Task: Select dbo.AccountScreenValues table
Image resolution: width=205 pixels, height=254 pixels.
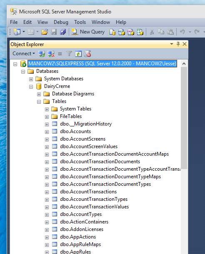Action: coord(89,146)
